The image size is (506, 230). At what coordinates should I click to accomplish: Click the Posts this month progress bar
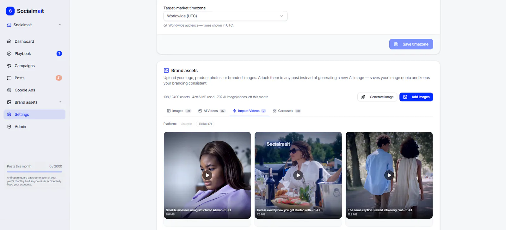(x=34, y=172)
